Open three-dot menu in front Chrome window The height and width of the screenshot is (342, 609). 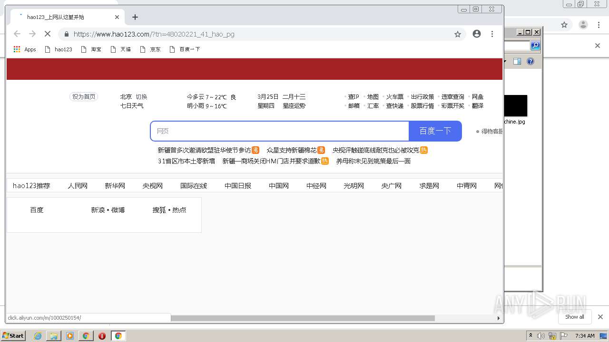coord(492,34)
